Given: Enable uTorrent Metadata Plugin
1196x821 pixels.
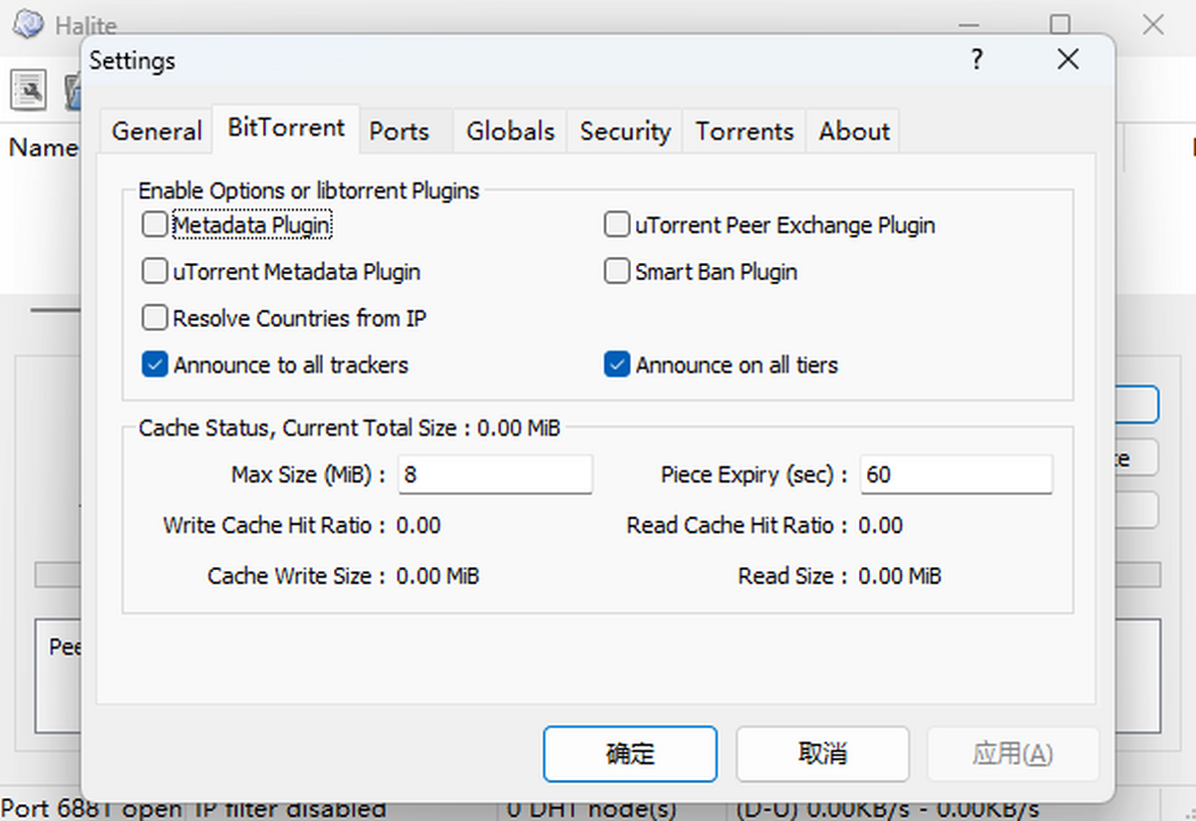Looking at the screenshot, I should [154, 271].
